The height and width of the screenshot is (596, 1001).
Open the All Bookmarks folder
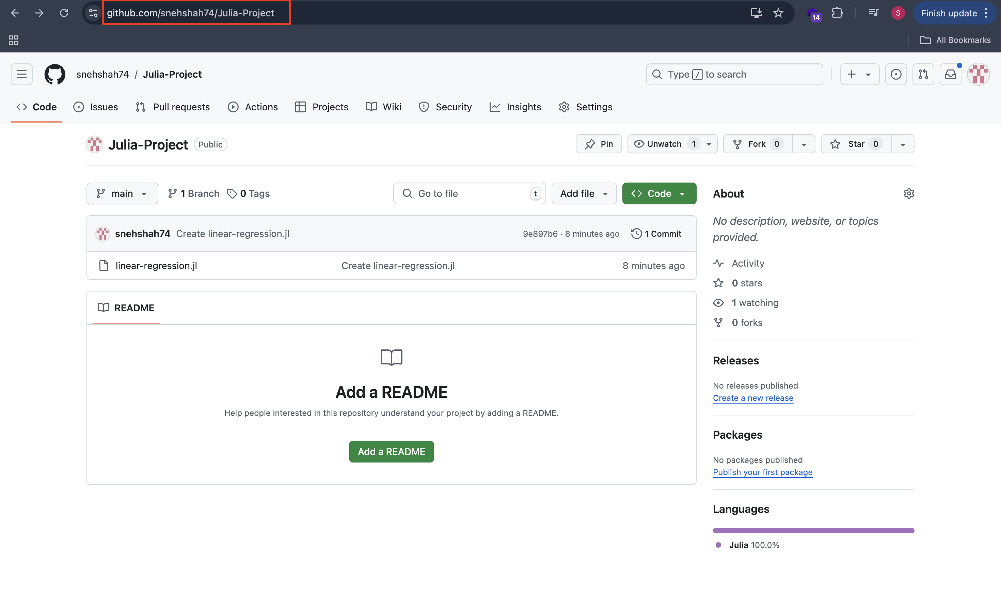[955, 40]
